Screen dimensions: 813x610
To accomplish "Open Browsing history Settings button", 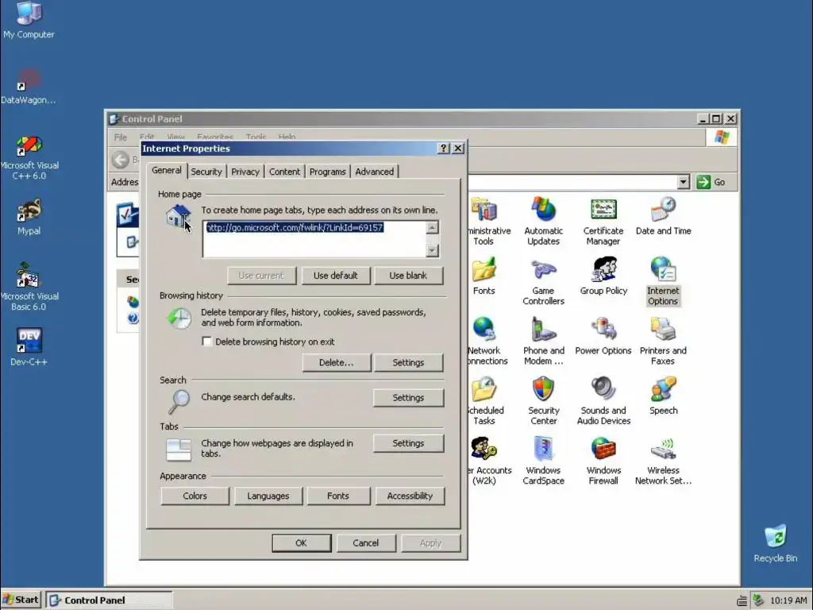I will (408, 362).
